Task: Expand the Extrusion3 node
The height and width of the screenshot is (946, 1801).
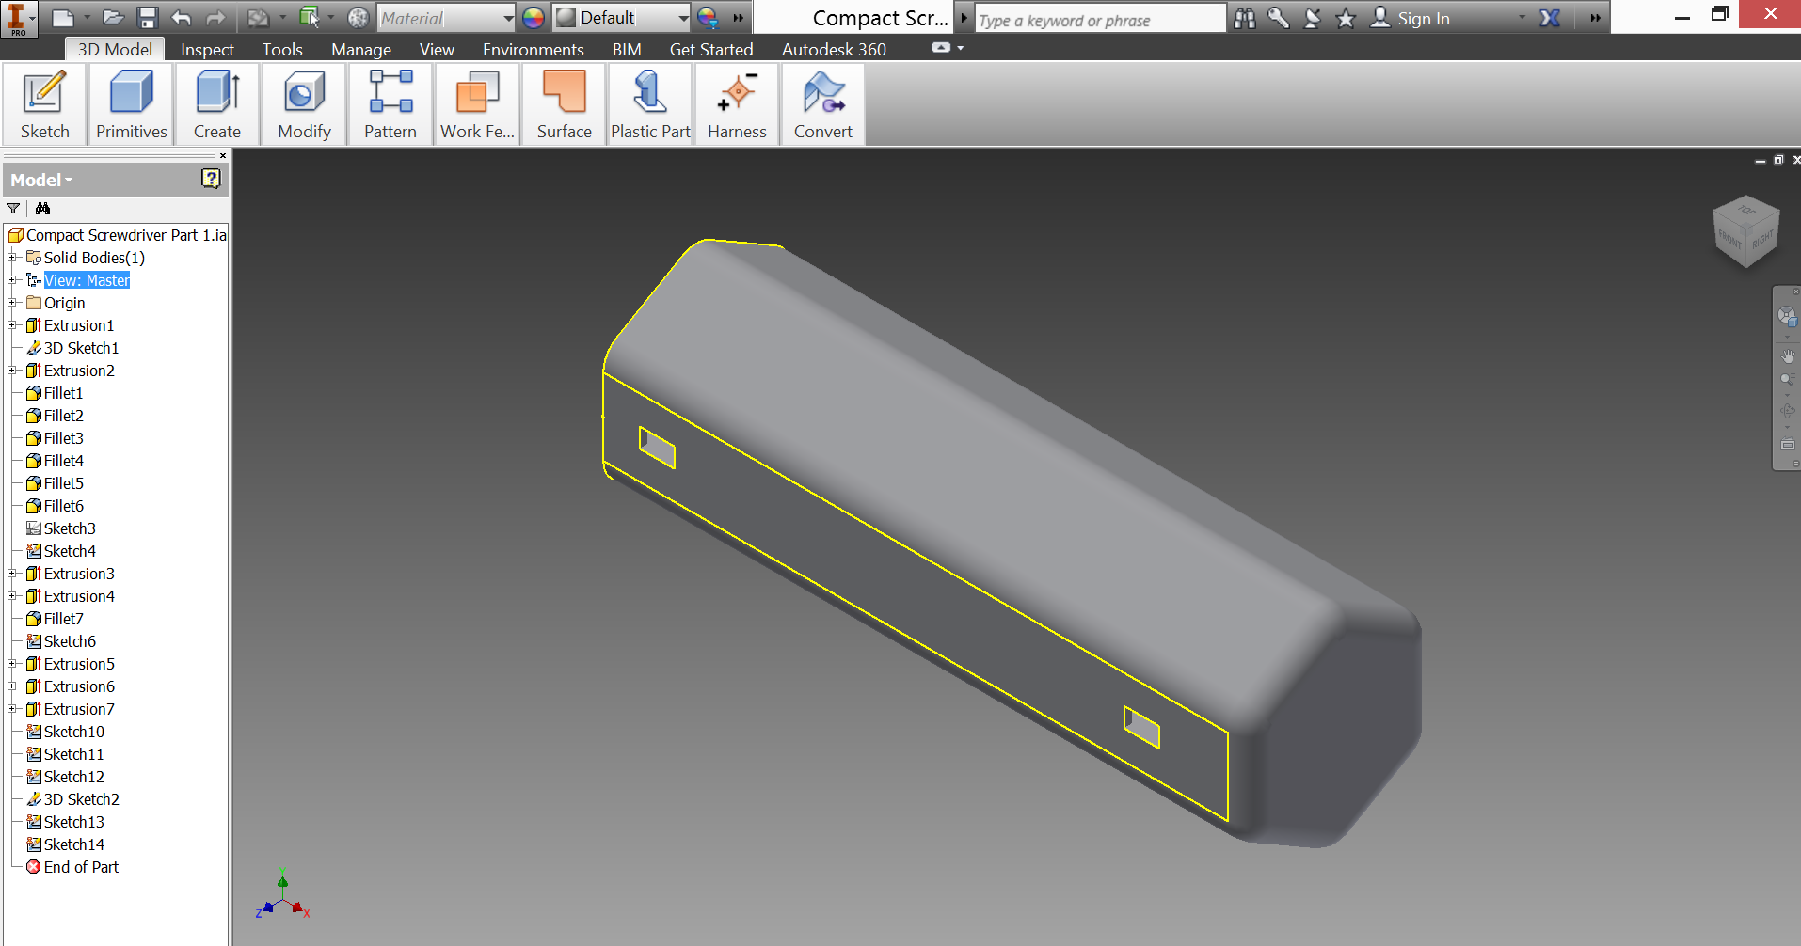Action: click(12, 574)
